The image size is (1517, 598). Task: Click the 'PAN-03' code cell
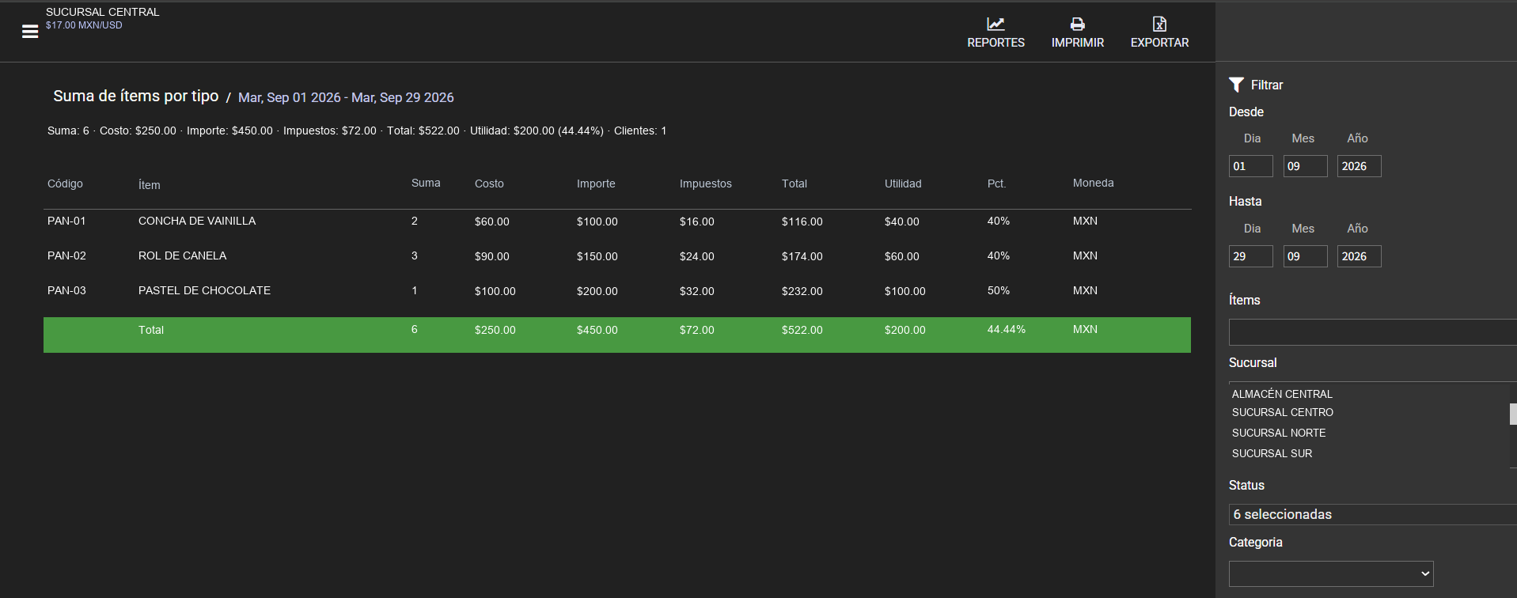pos(66,290)
